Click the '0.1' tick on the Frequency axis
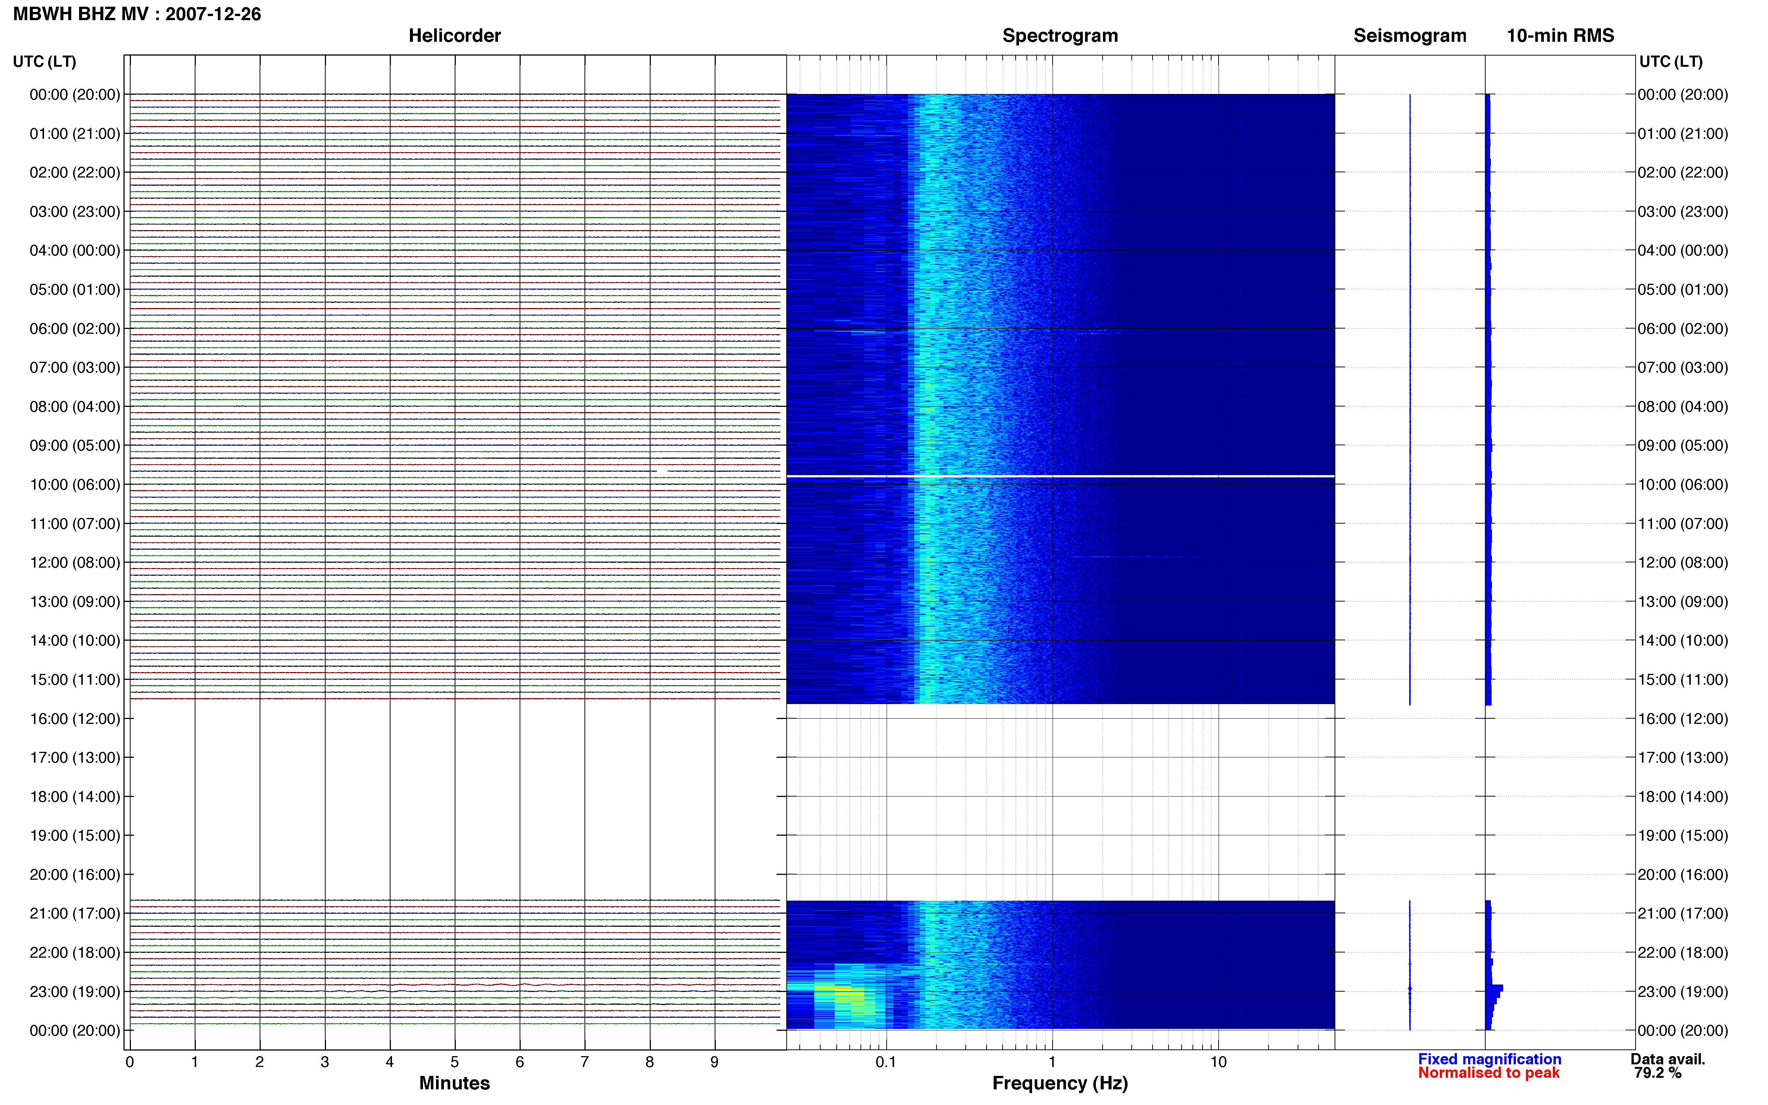Viewport: 1768px width, 1105px height. click(x=886, y=1062)
